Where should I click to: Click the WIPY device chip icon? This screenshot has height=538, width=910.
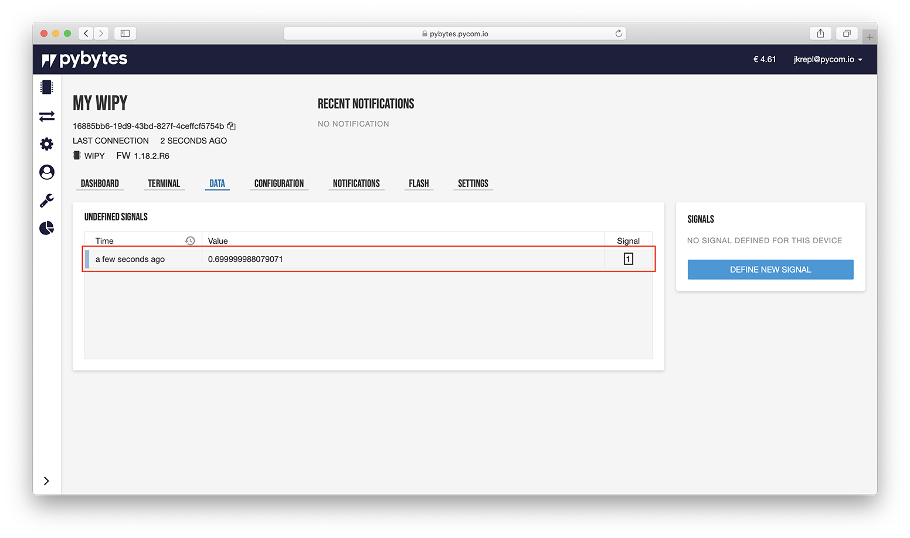pyautogui.click(x=76, y=155)
